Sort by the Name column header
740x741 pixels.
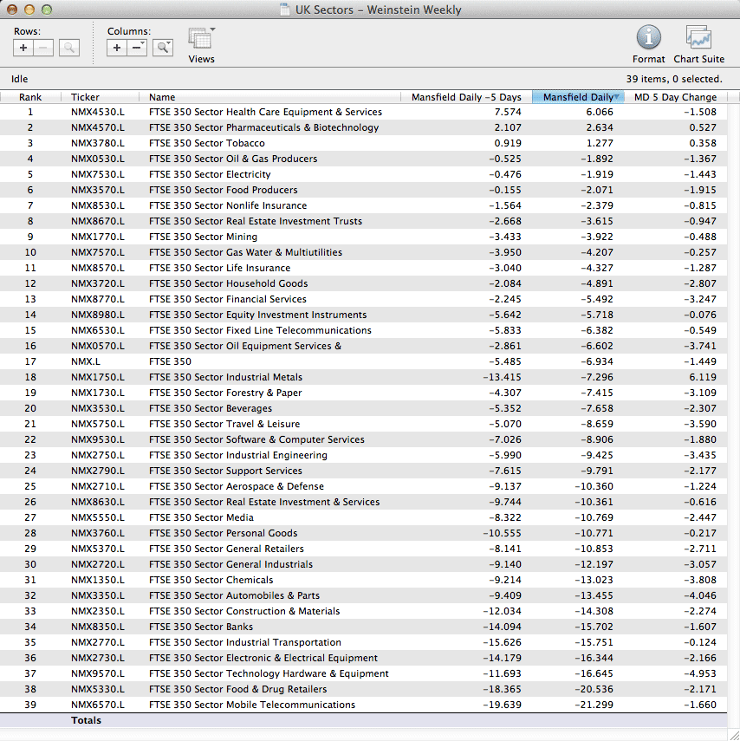pyautogui.click(x=162, y=97)
